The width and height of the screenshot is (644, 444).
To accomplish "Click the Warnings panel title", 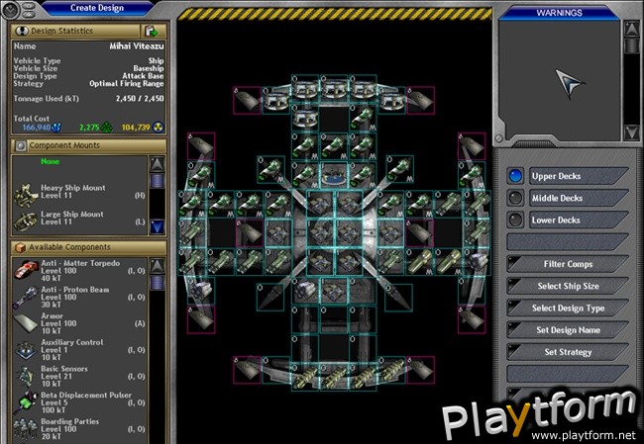I will [559, 13].
